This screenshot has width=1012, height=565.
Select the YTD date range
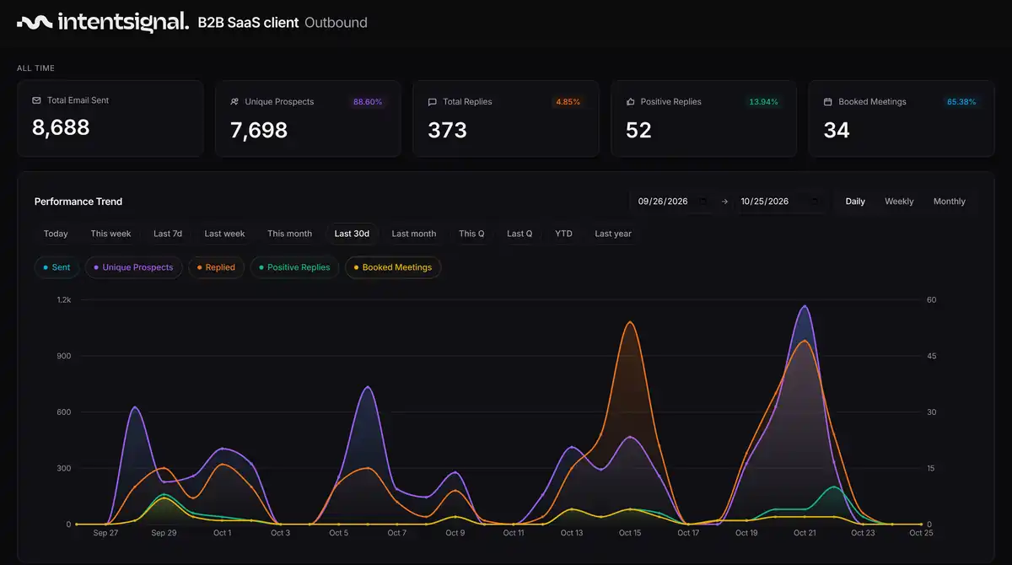563,234
